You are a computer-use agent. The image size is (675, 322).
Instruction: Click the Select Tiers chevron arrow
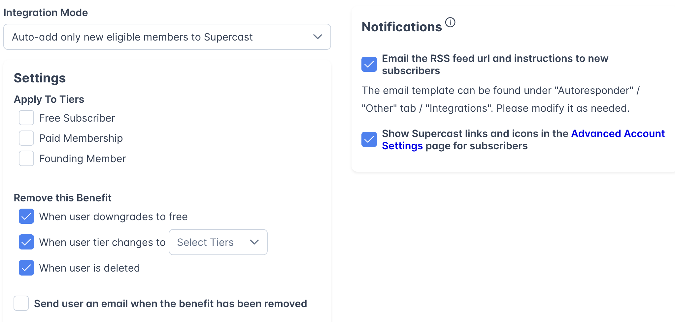(x=254, y=242)
